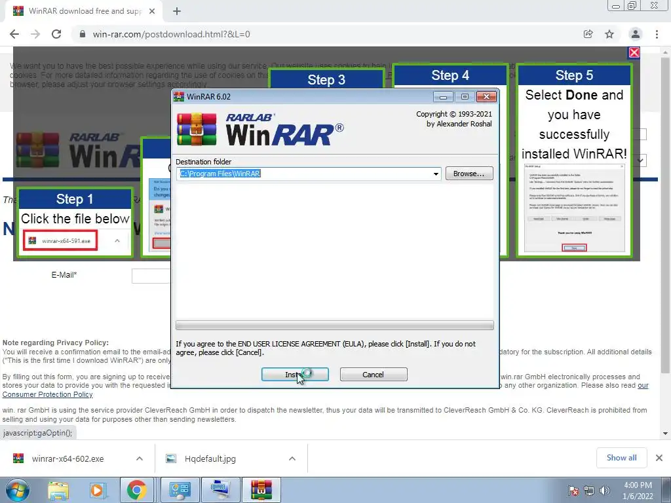Expand options for winrar-x64-602.exe download
The width and height of the screenshot is (671, 503).
(x=139, y=458)
